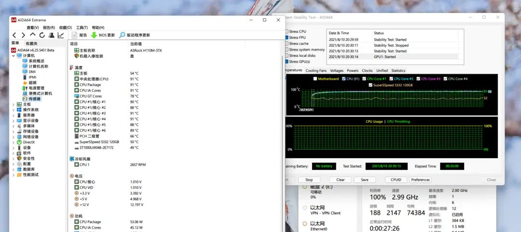The height and width of the screenshot is (232, 521).
Task: Select the 传感器 sensor item
Action: 31,99
